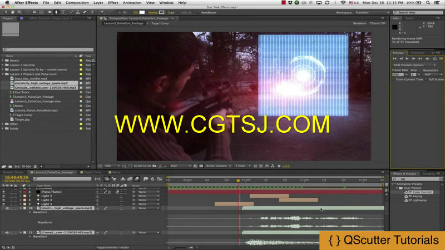Open the viewer magnification 50% dropdown

pos(112,166)
